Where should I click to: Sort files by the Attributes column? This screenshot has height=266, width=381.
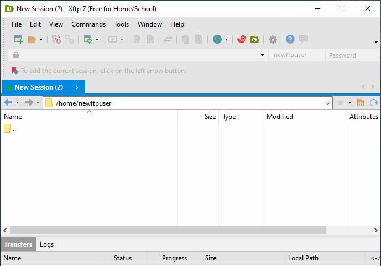coord(363,117)
